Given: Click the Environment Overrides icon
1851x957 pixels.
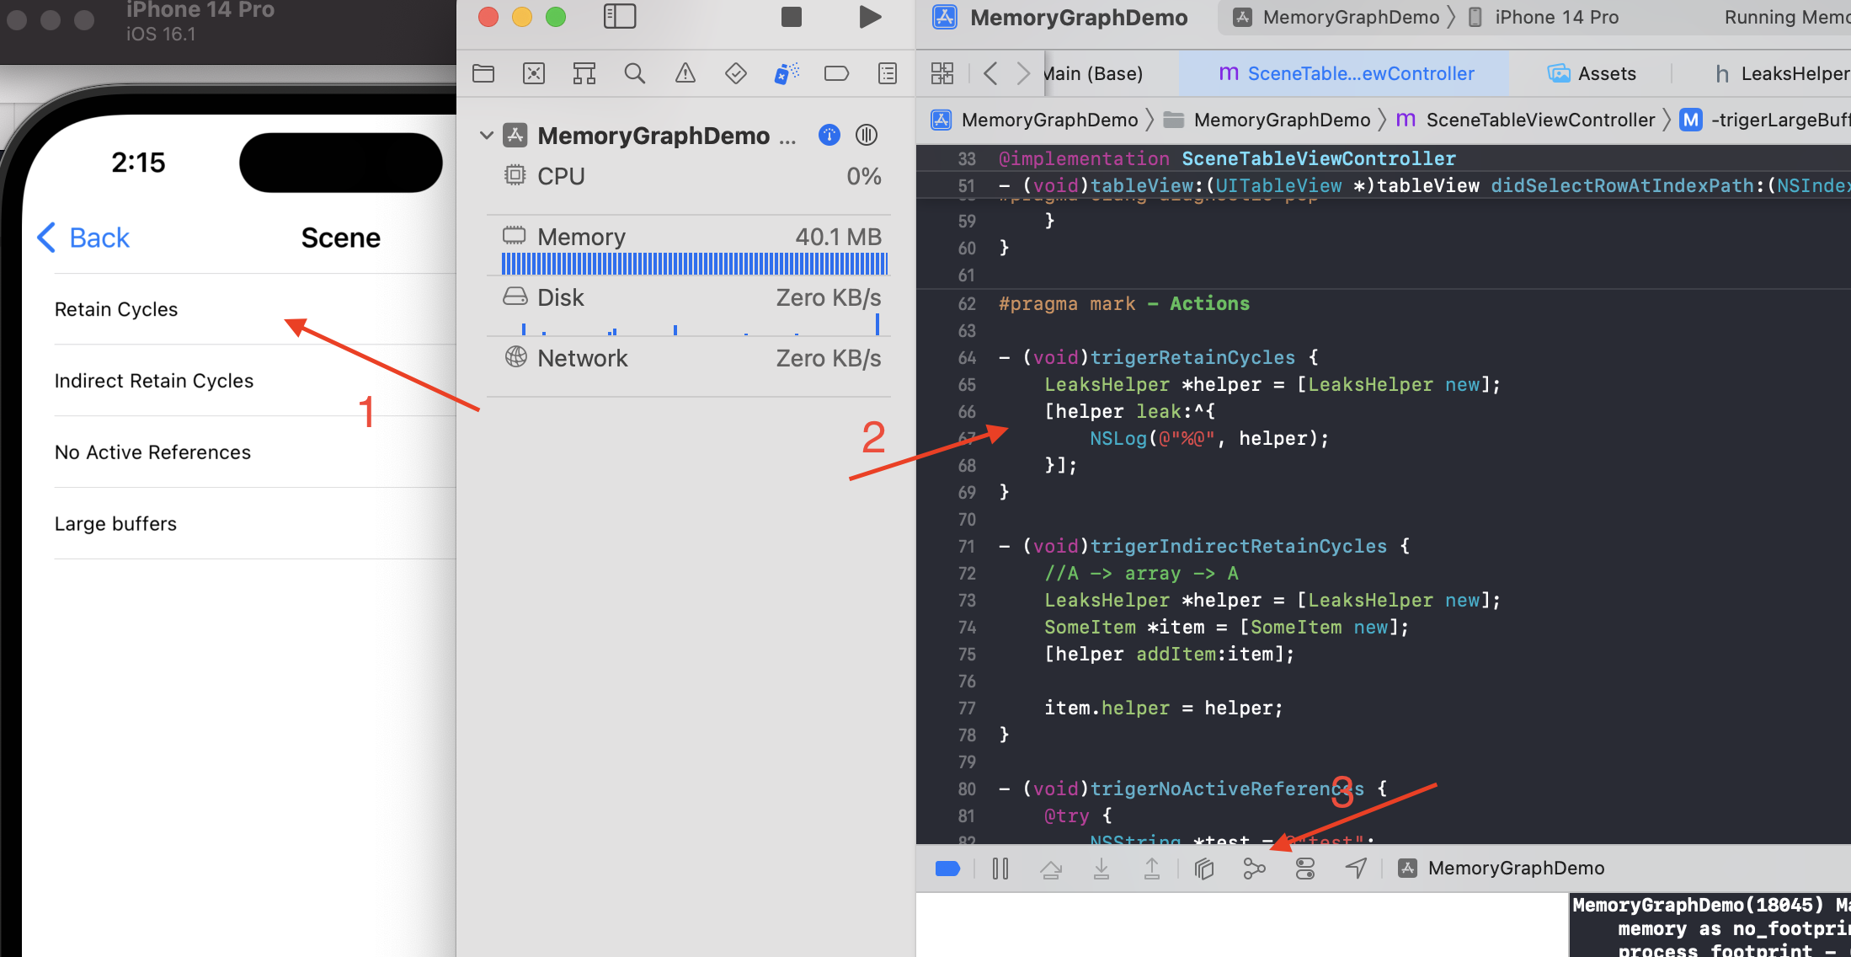Looking at the screenshot, I should 1304,869.
